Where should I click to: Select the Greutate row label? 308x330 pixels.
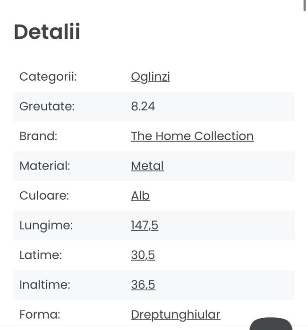coord(47,106)
